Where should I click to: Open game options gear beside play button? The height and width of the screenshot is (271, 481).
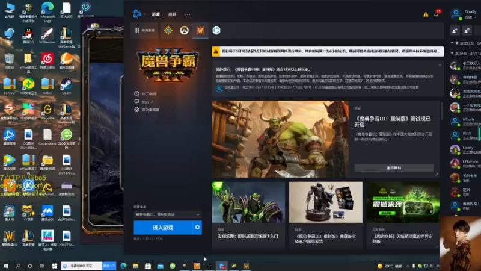(197, 228)
